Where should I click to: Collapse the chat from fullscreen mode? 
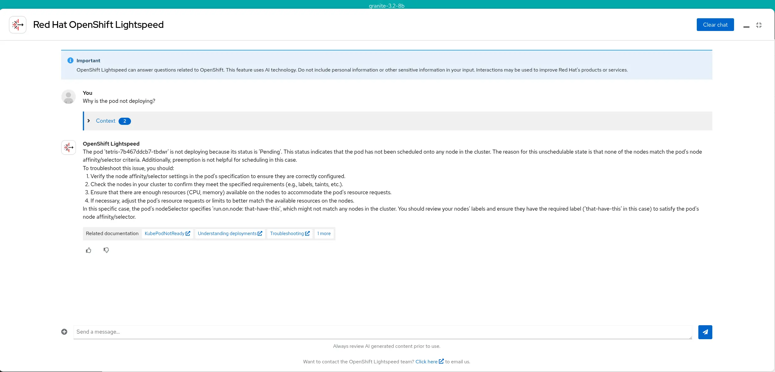click(x=759, y=25)
